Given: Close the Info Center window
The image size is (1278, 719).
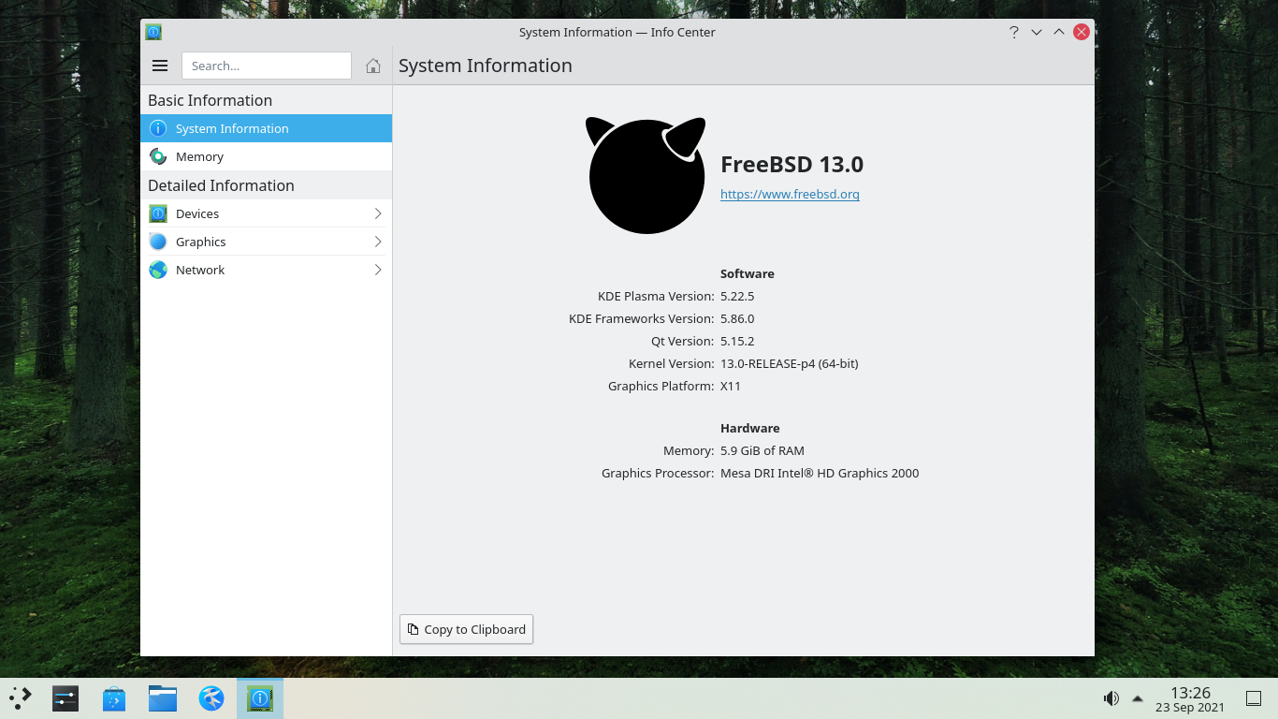Looking at the screenshot, I should [1082, 32].
